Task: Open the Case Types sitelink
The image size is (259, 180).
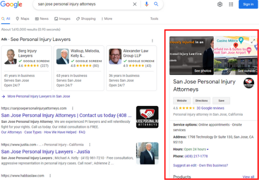Action: [33, 132]
